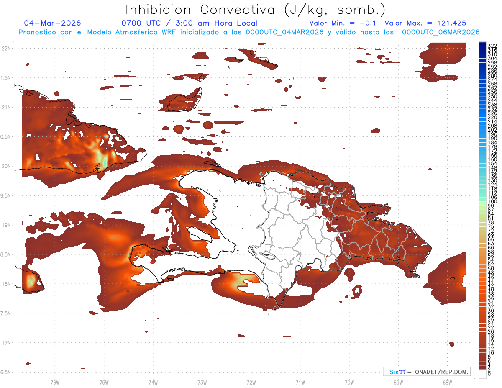
Task: Click the '100' value on the color scale
Action: click(492, 202)
